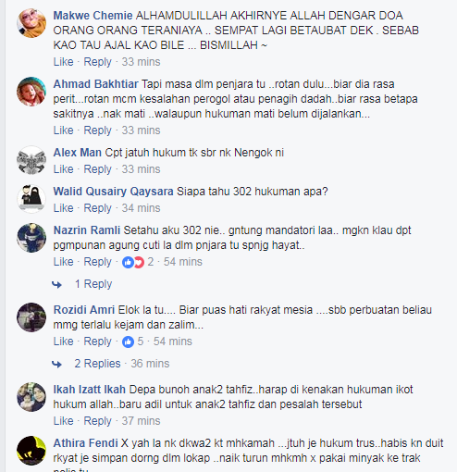Click the like reaction icon on Rozidi Amri's comment
457x472 pixels.
tap(128, 342)
